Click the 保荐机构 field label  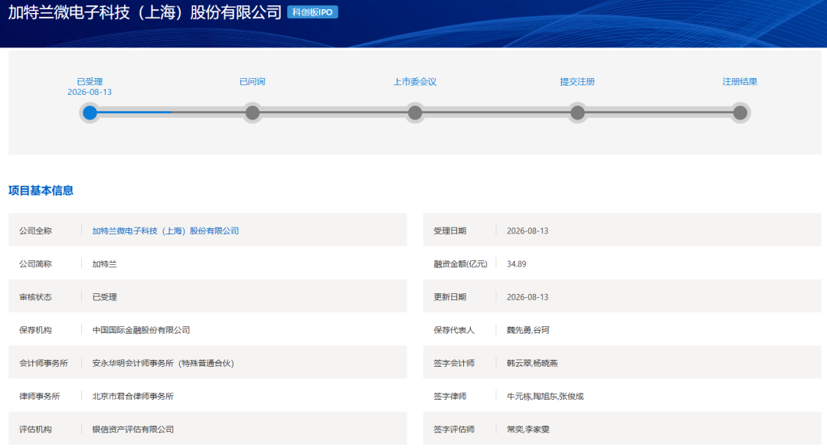tap(35, 330)
